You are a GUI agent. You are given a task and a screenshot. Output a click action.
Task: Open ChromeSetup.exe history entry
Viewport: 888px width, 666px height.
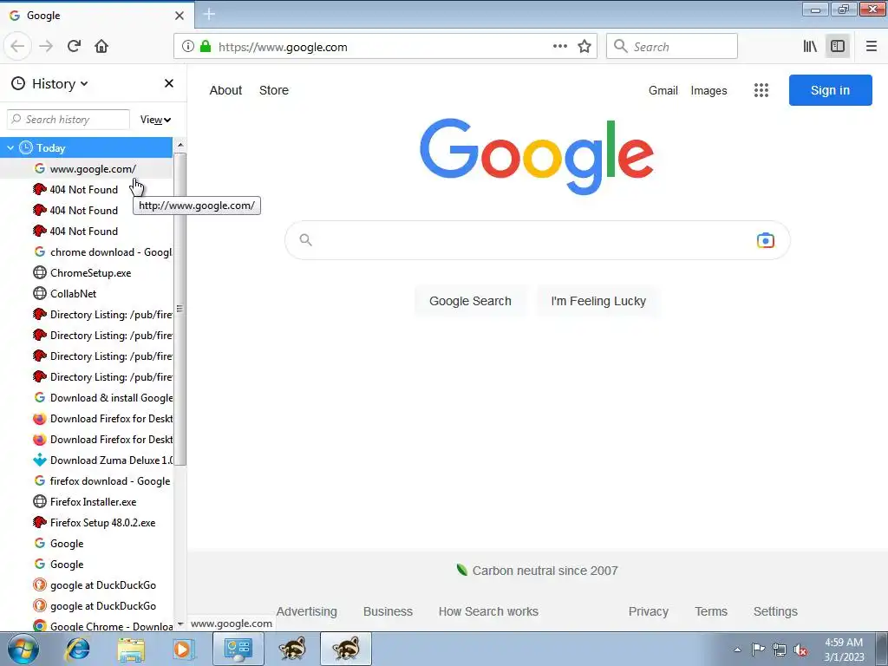86,273
